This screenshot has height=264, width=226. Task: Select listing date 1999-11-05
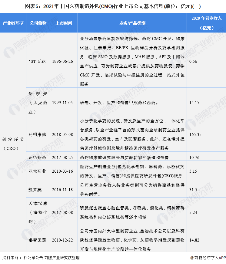[x=62, y=103]
